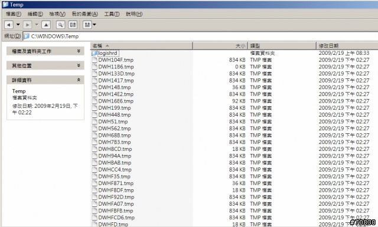
Task: Click the 檔案資料夾 type of logishrd
Action: [x=262, y=53]
